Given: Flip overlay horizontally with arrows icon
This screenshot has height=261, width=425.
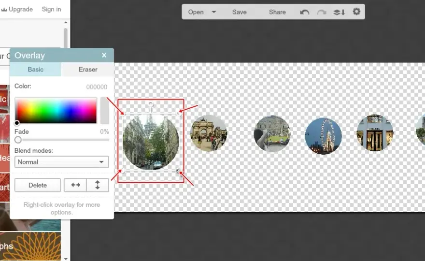Looking at the screenshot, I should tap(75, 185).
